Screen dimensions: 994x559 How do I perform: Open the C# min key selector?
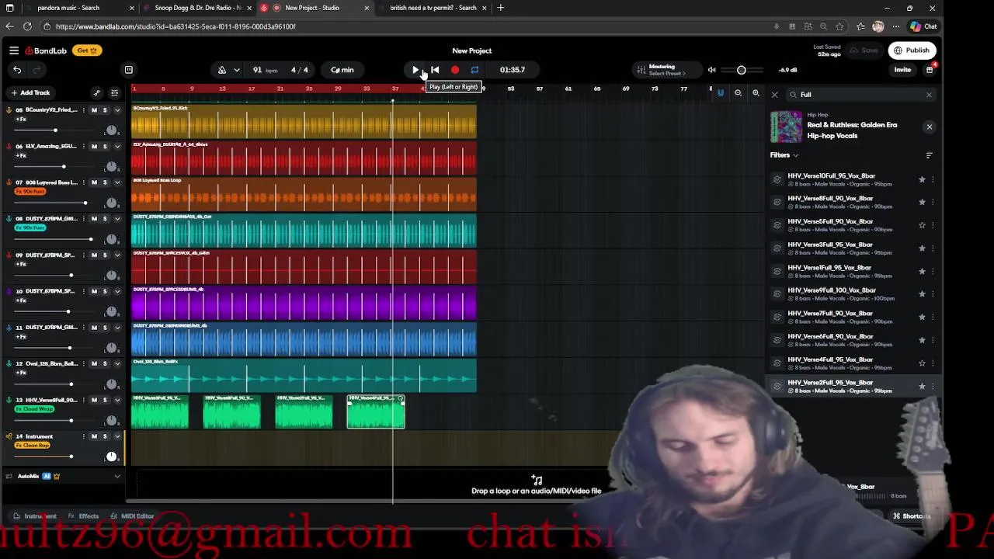point(342,70)
